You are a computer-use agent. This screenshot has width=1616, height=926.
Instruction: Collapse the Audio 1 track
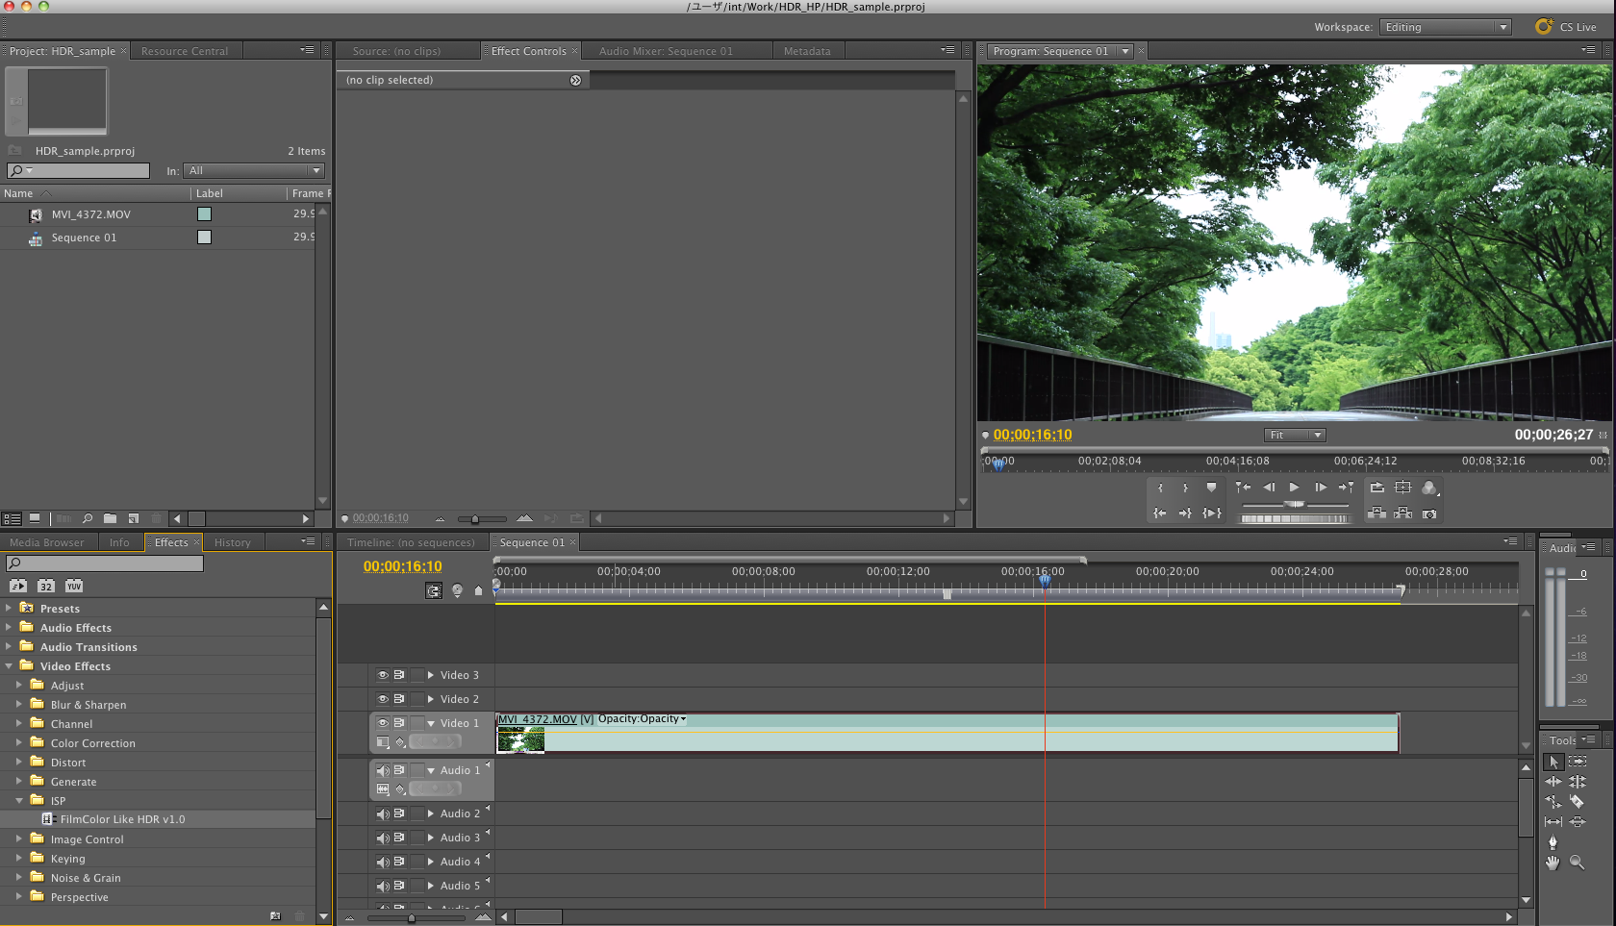click(x=431, y=770)
